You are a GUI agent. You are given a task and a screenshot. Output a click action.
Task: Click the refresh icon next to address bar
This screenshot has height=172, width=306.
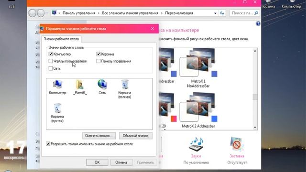222,13
